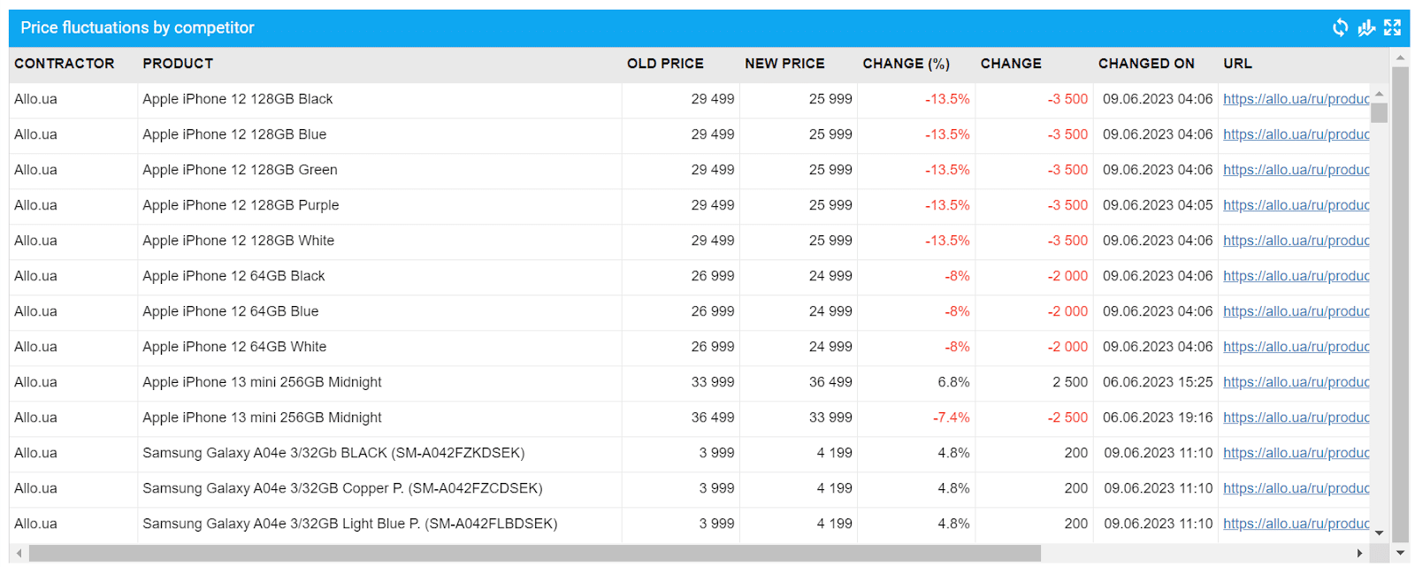This screenshot has height=567, width=1415.
Task: Click the horizontal scrollbar right arrow
Action: (1359, 554)
